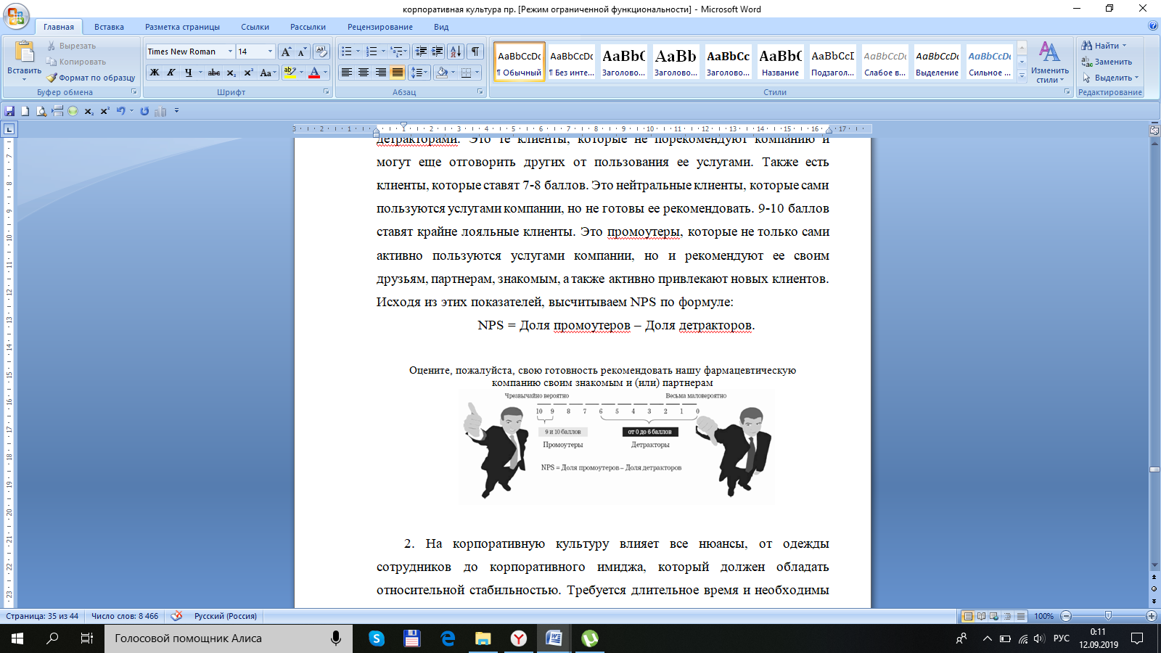Screen dimensions: 1161x653
Task: Undo last action arrow
Action: pyautogui.click(x=120, y=111)
